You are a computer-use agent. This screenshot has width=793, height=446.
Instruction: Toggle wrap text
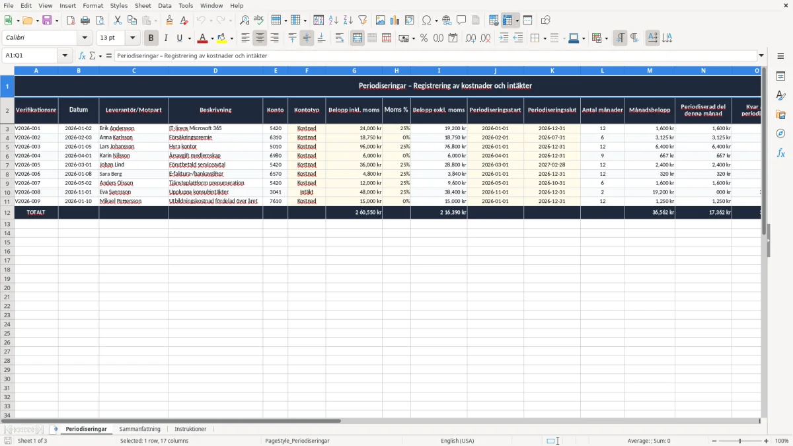coord(340,38)
